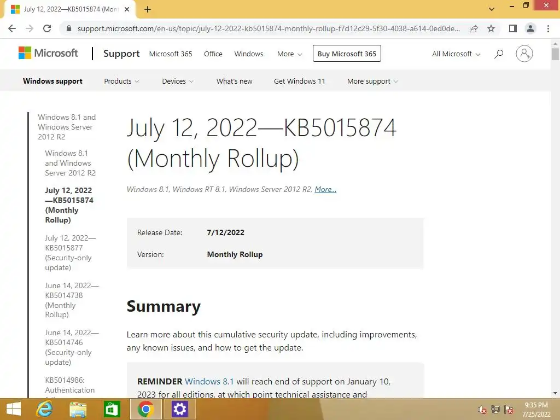Image resolution: width=560 pixels, height=420 pixels.
Task: Open the Office menu item
Action: [x=213, y=54]
